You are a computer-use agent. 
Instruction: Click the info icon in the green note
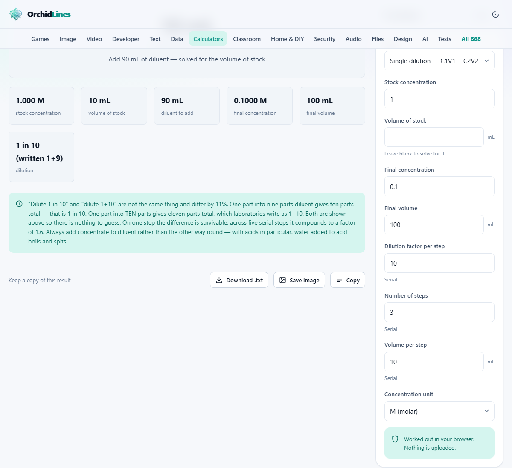[x=19, y=204]
